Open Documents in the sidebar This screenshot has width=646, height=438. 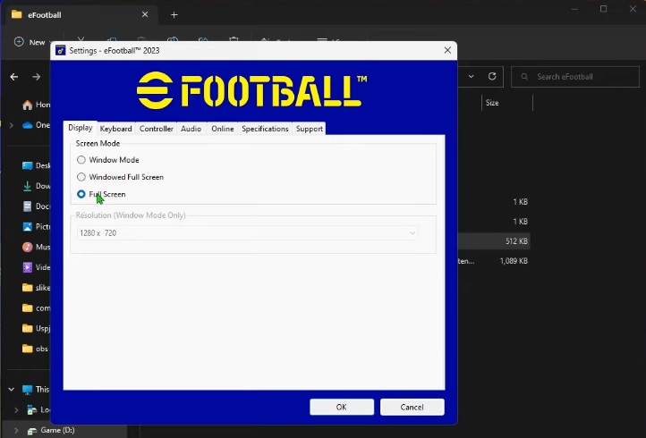click(37, 206)
